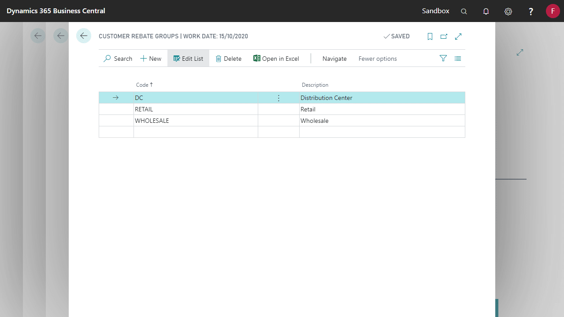Toggle the filter pane funnel icon
564x317 pixels.
(443, 58)
